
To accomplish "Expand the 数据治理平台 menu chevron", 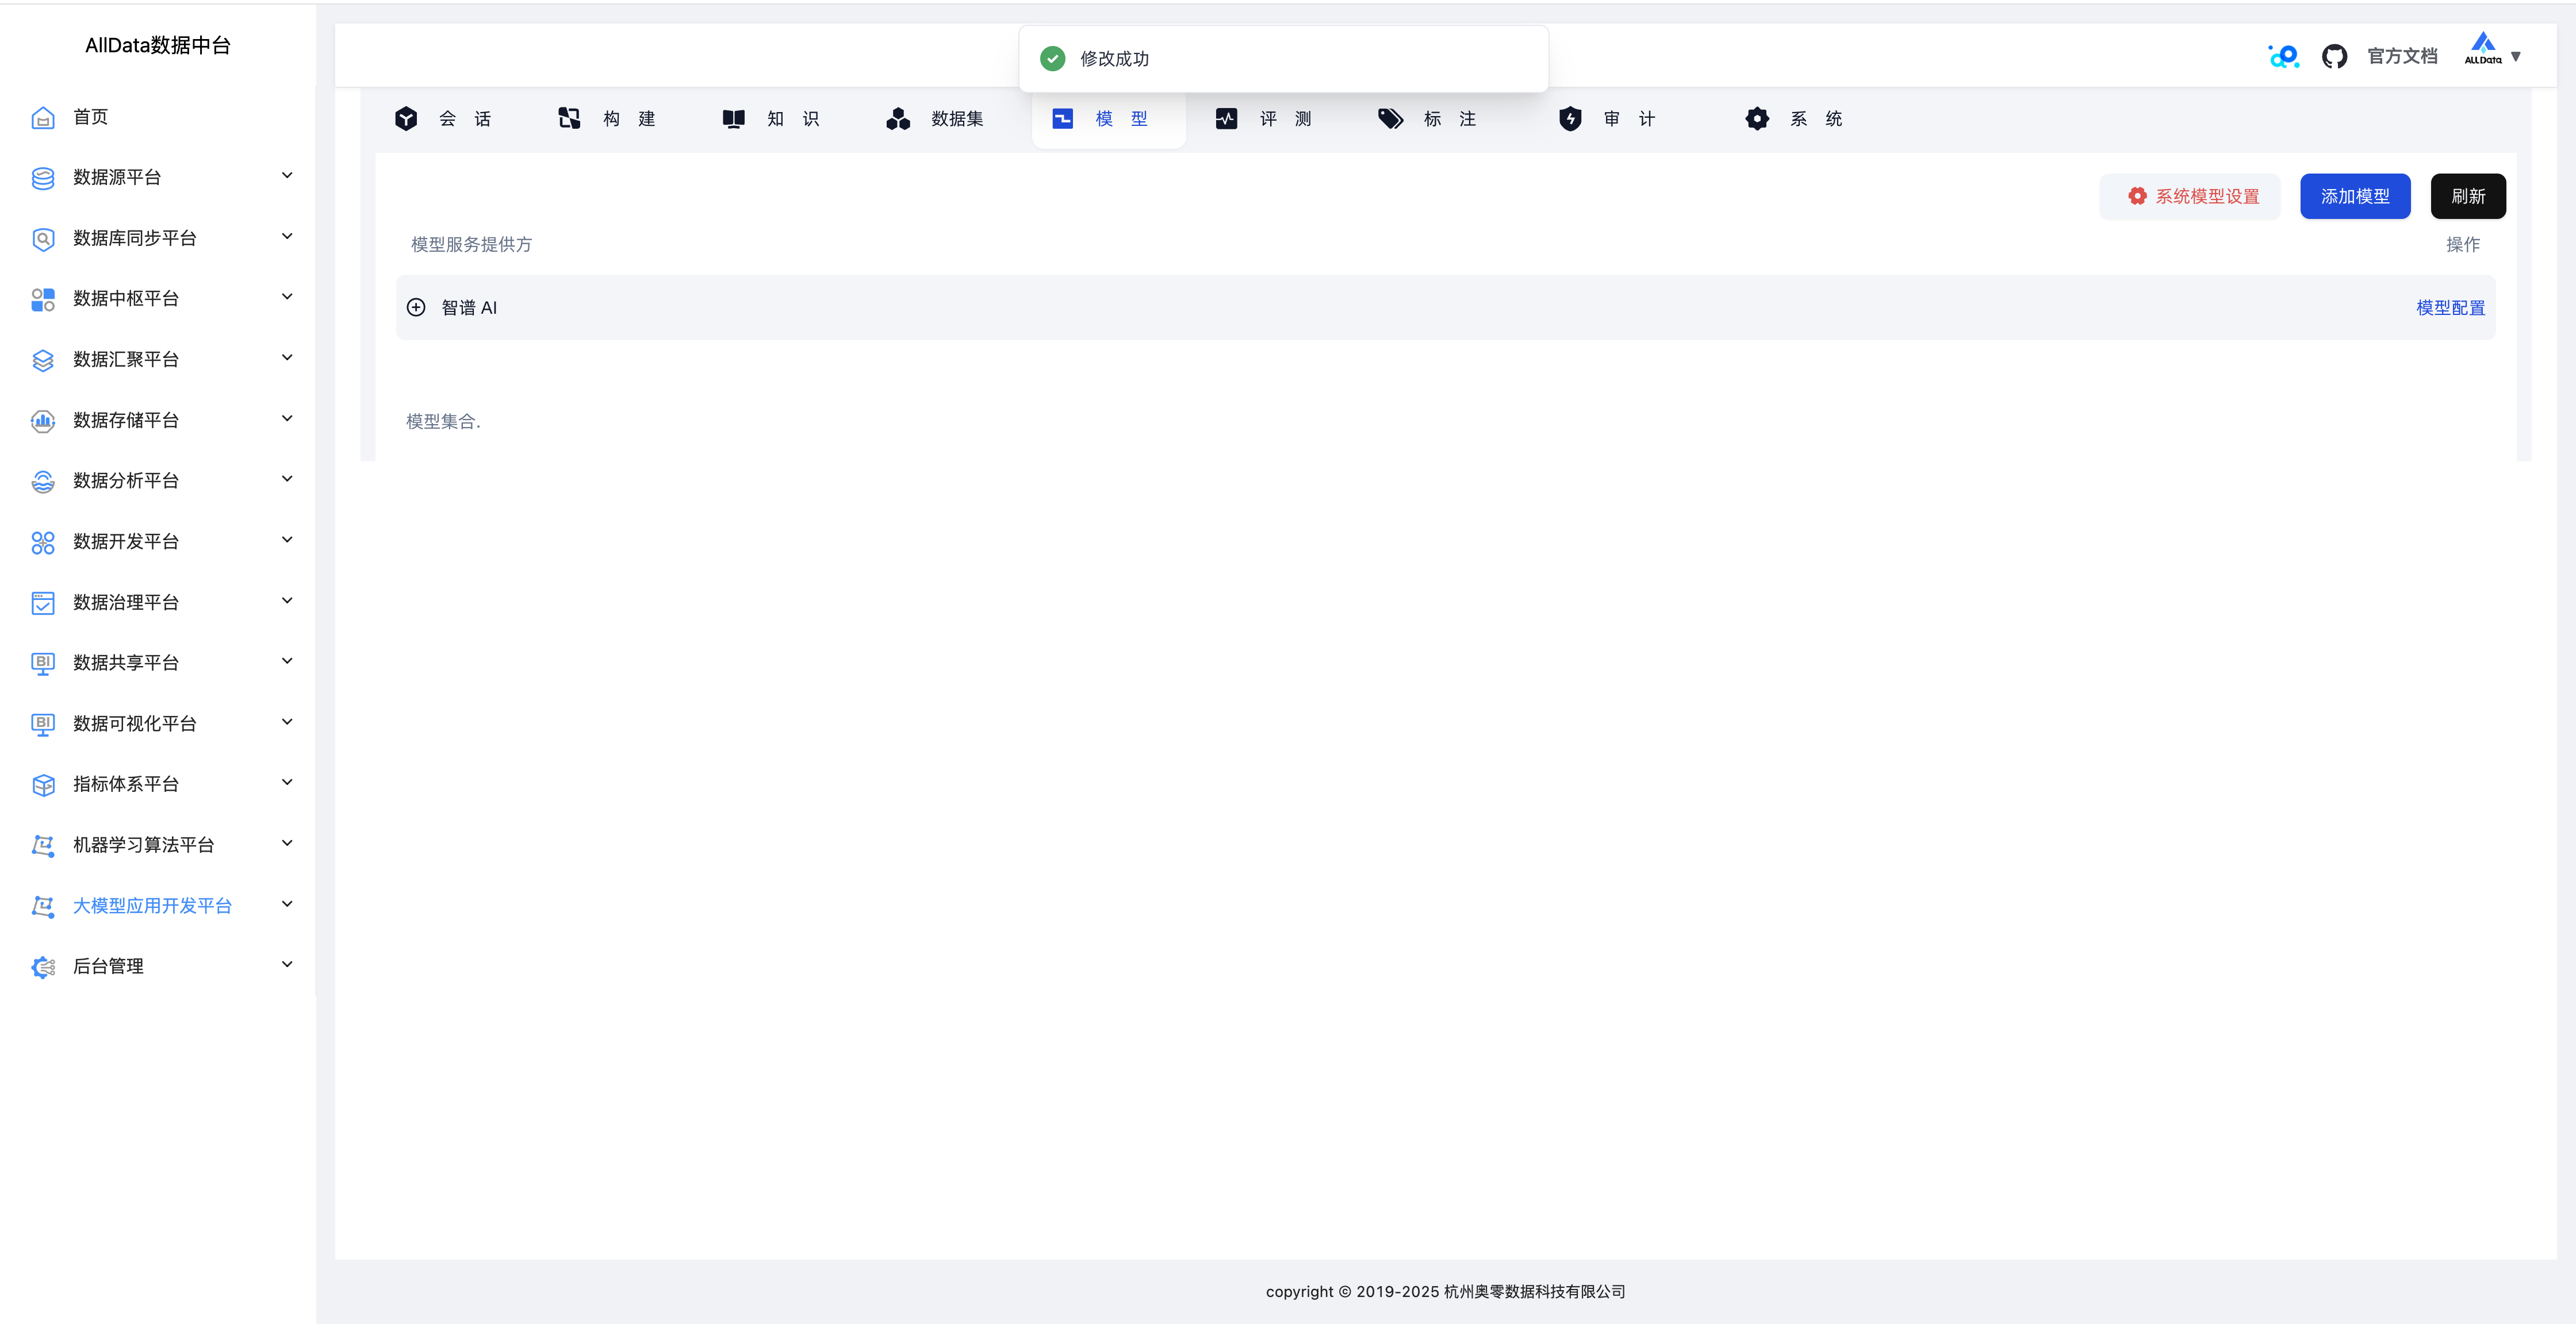I will (287, 602).
